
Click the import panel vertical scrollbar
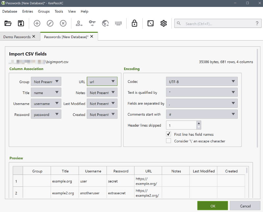pos(257,98)
